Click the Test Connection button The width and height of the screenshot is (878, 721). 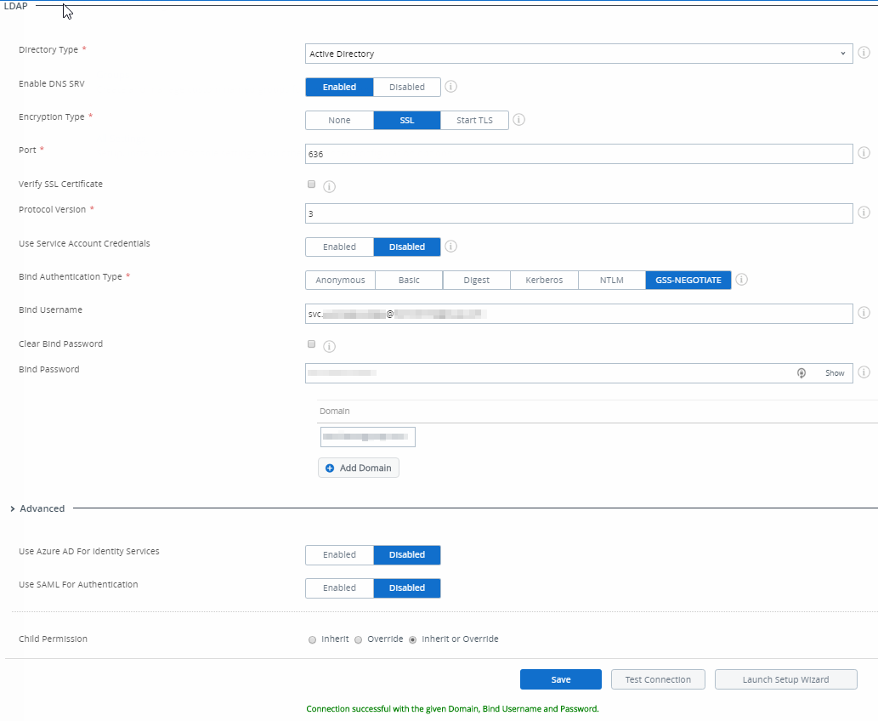click(657, 678)
